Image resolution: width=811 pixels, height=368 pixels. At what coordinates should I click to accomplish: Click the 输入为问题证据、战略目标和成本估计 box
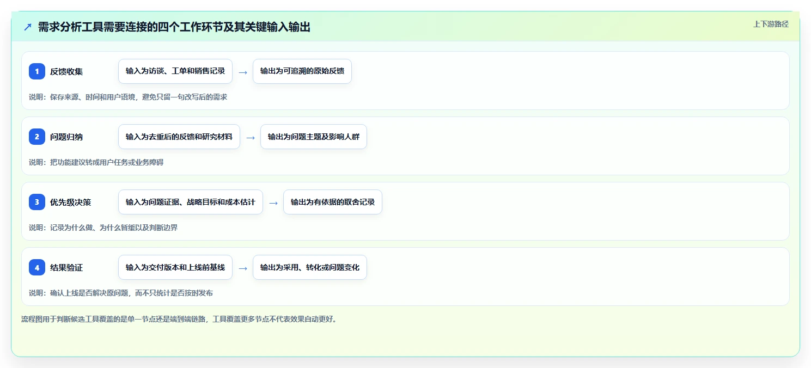191,202
